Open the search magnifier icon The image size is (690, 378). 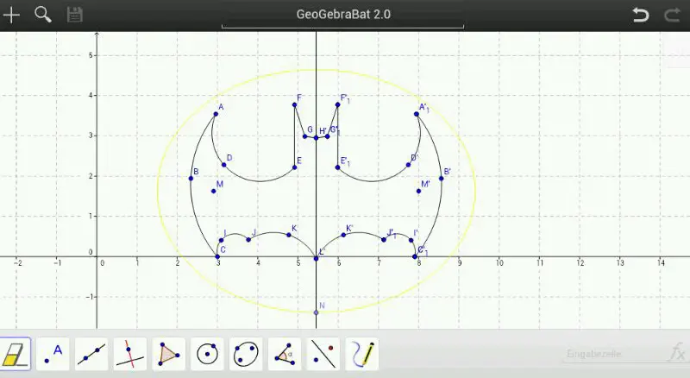(x=42, y=15)
